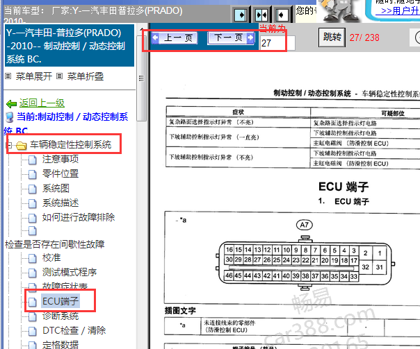Click the 当前:制动控制 / 动态控制系统 BC heading
Image resolution: width=420 pixels, height=349 pixels.
pos(67,124)
